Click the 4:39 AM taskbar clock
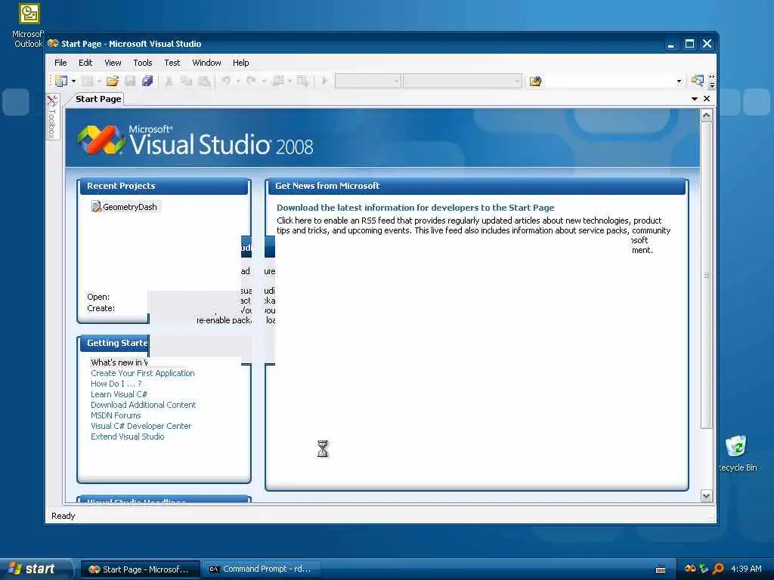Screen dimensions: 774x580 coord(746,569)
